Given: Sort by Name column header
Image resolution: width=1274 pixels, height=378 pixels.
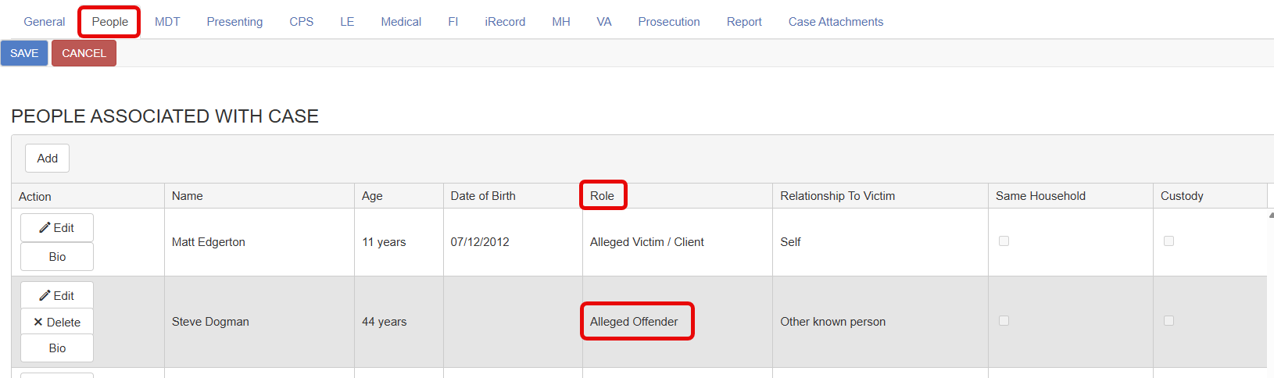Looking at the screenshot, I should pos(259,196).
